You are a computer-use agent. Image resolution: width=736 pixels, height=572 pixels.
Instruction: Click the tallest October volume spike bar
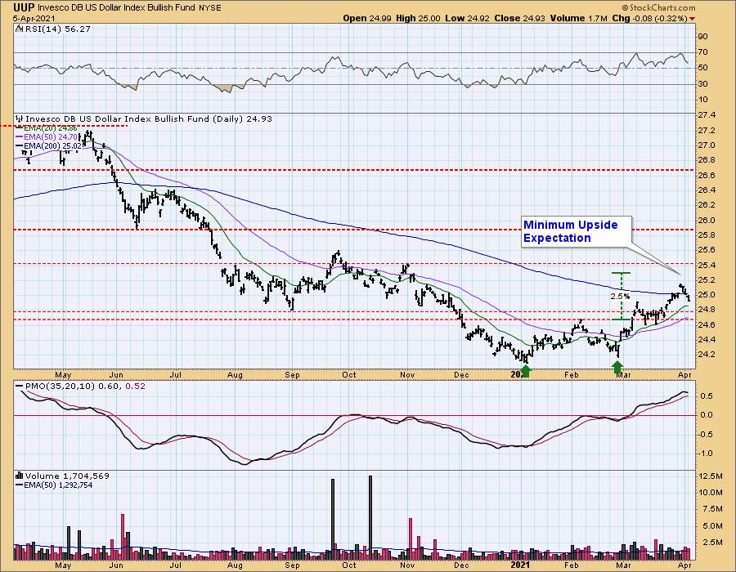click(x=370, y=518)
